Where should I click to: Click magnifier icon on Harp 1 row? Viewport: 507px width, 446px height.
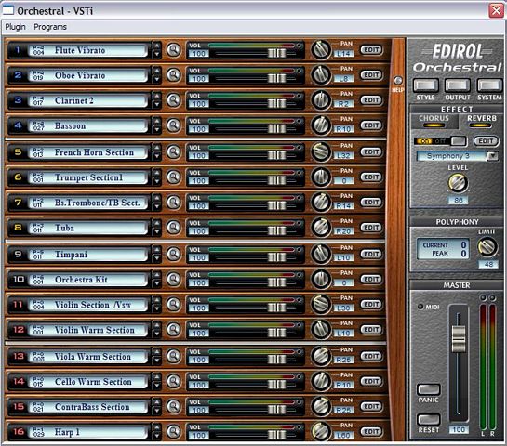point(174,431)
